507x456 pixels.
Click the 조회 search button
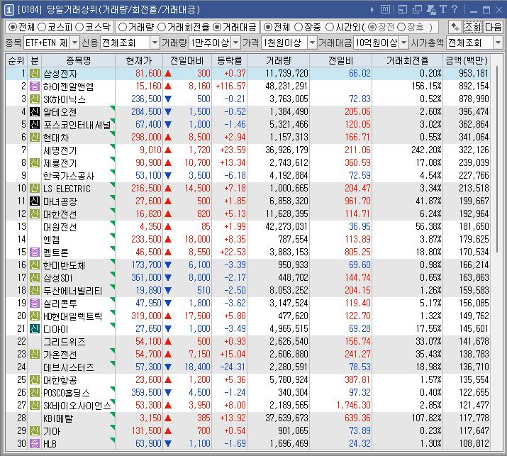click(x=473, y=27)
